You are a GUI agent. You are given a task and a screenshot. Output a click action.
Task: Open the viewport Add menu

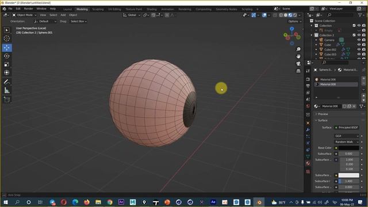click(x=63, y=15)
